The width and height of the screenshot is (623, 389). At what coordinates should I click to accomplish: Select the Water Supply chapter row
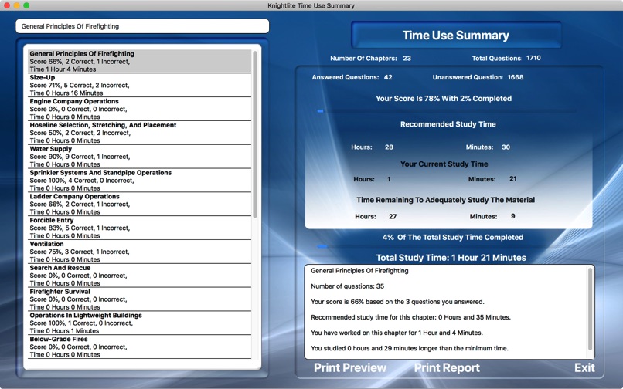pyautogui.click(x=139, y=157)
